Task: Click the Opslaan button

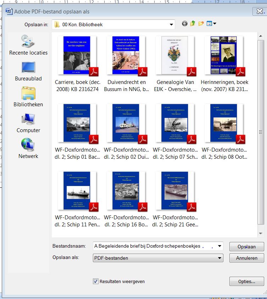Action: point(246,246)
